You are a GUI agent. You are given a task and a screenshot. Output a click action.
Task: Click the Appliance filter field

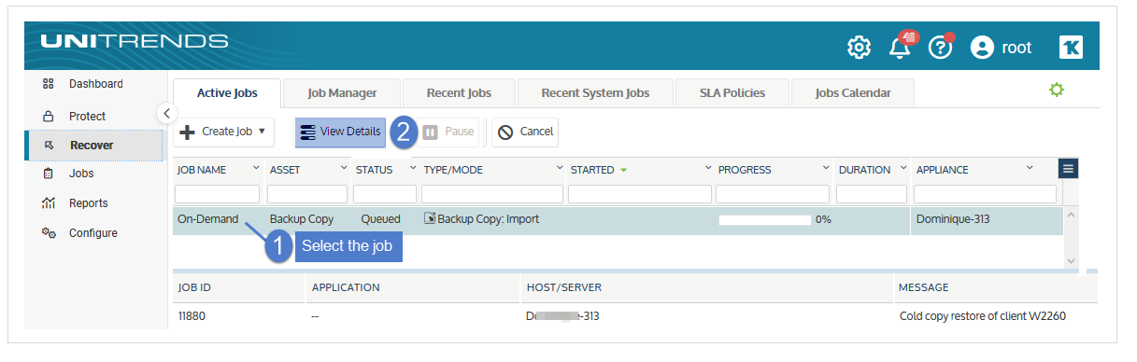pos(985,194)
